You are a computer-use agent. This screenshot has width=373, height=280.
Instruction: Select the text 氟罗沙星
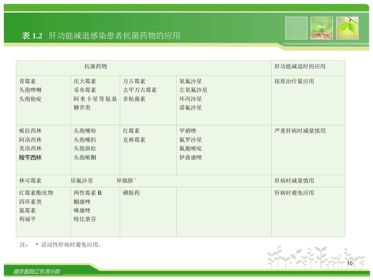click(190, 140)
